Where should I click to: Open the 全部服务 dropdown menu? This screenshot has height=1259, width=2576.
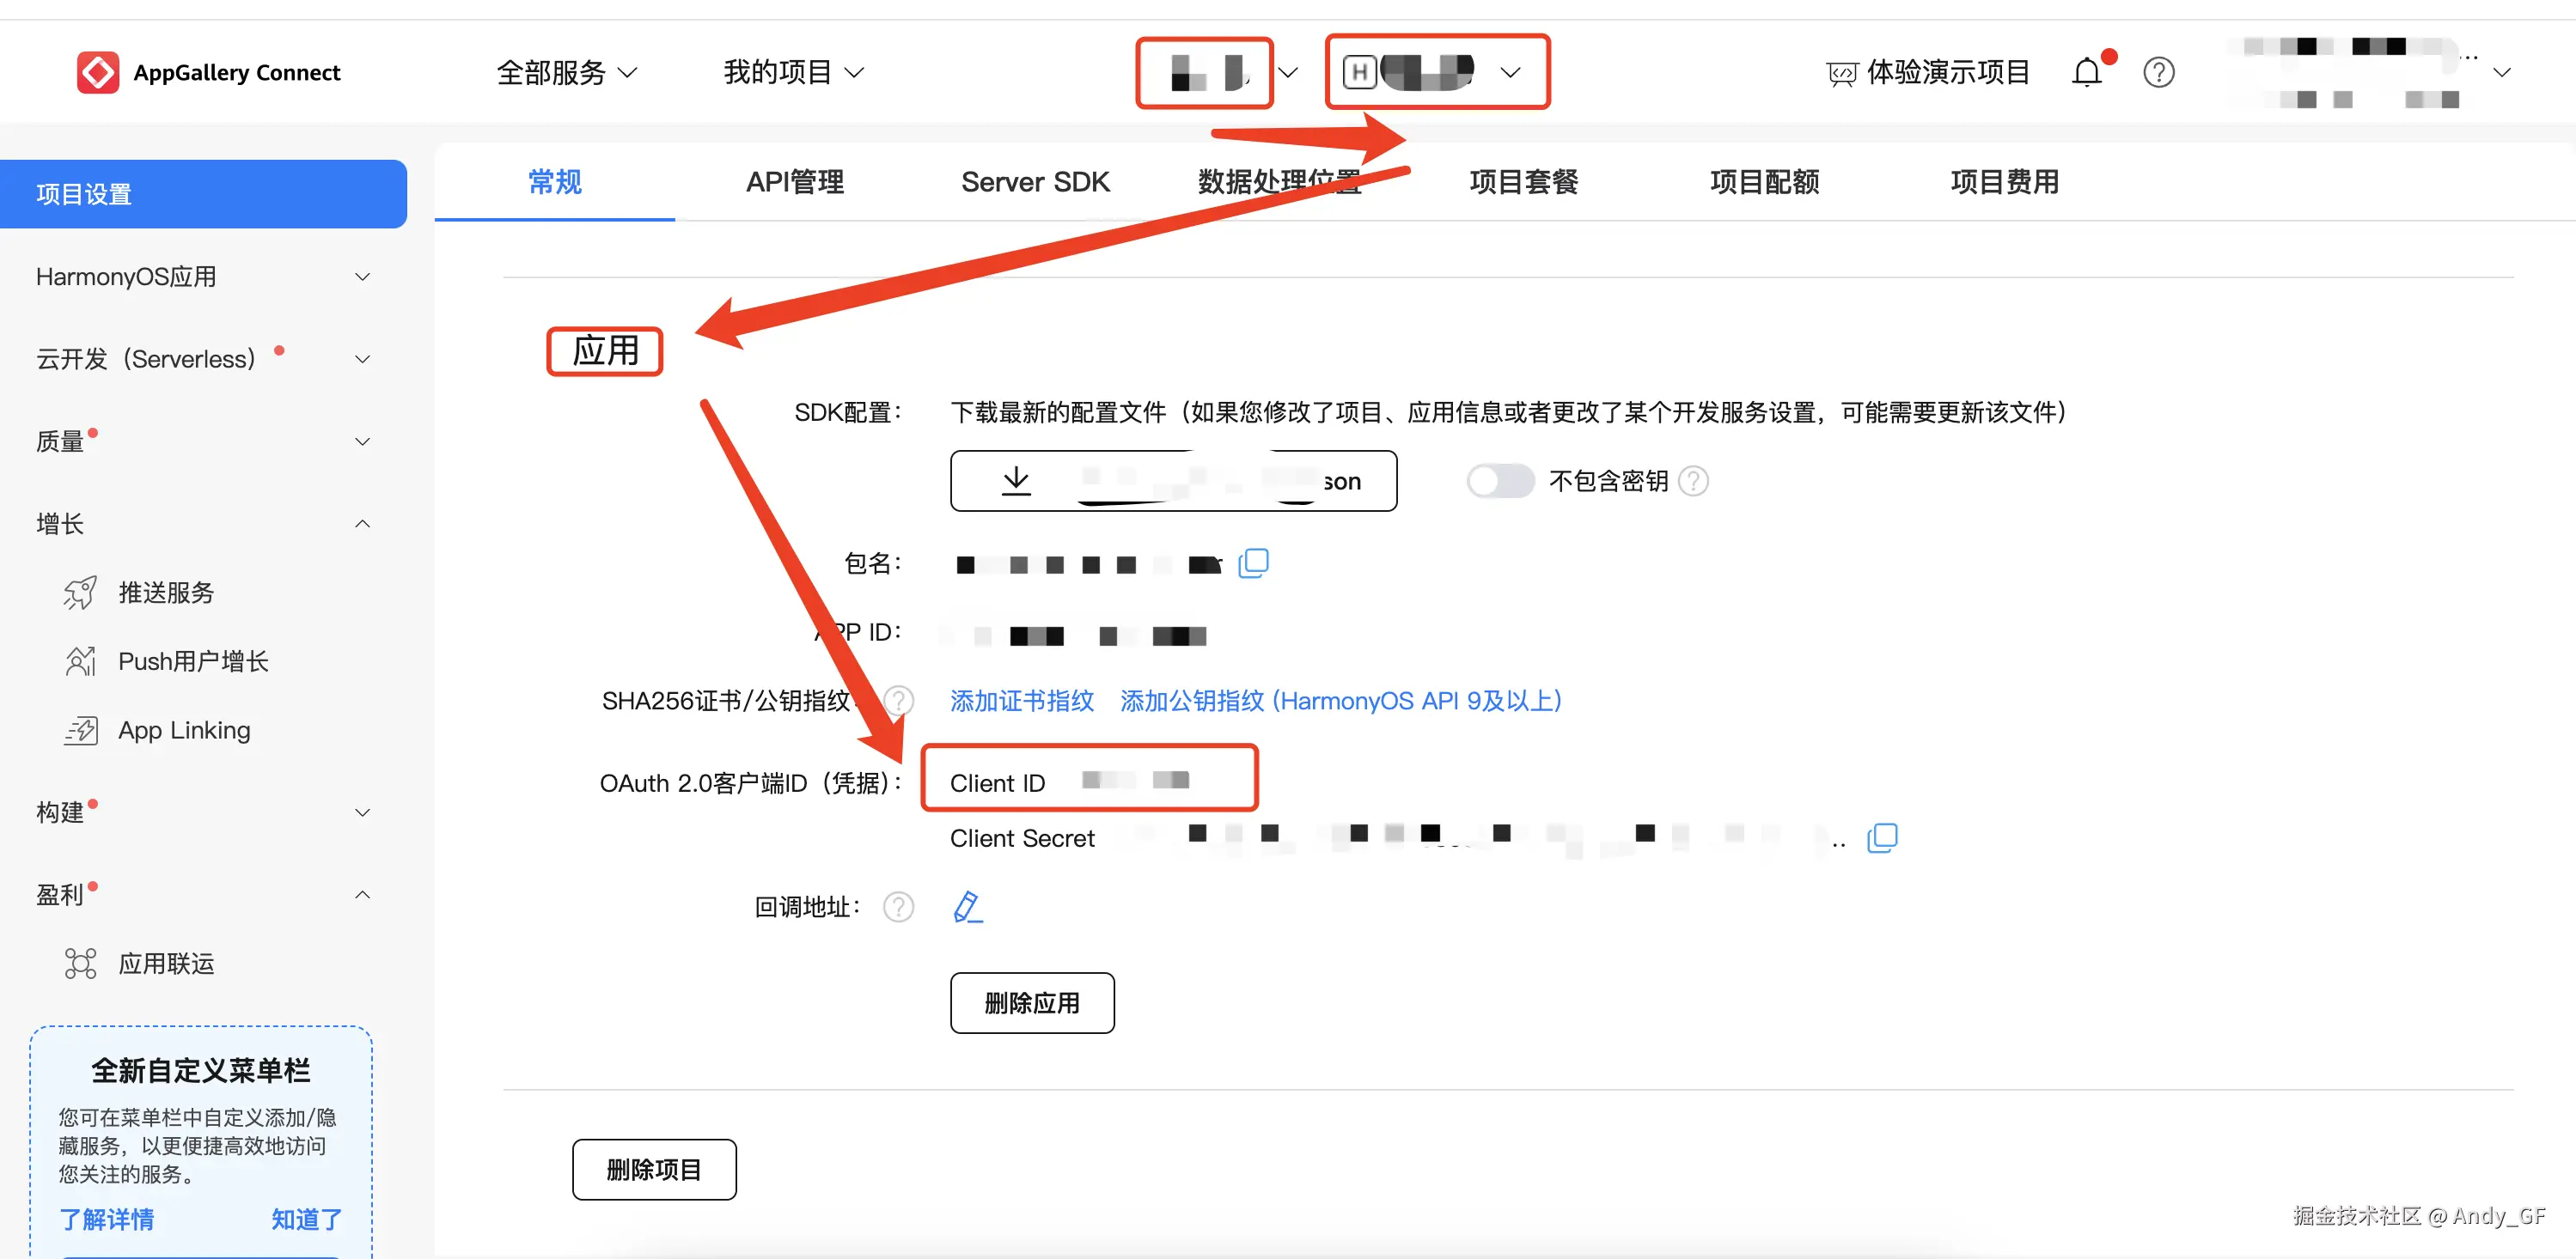(x=566, y=73)
